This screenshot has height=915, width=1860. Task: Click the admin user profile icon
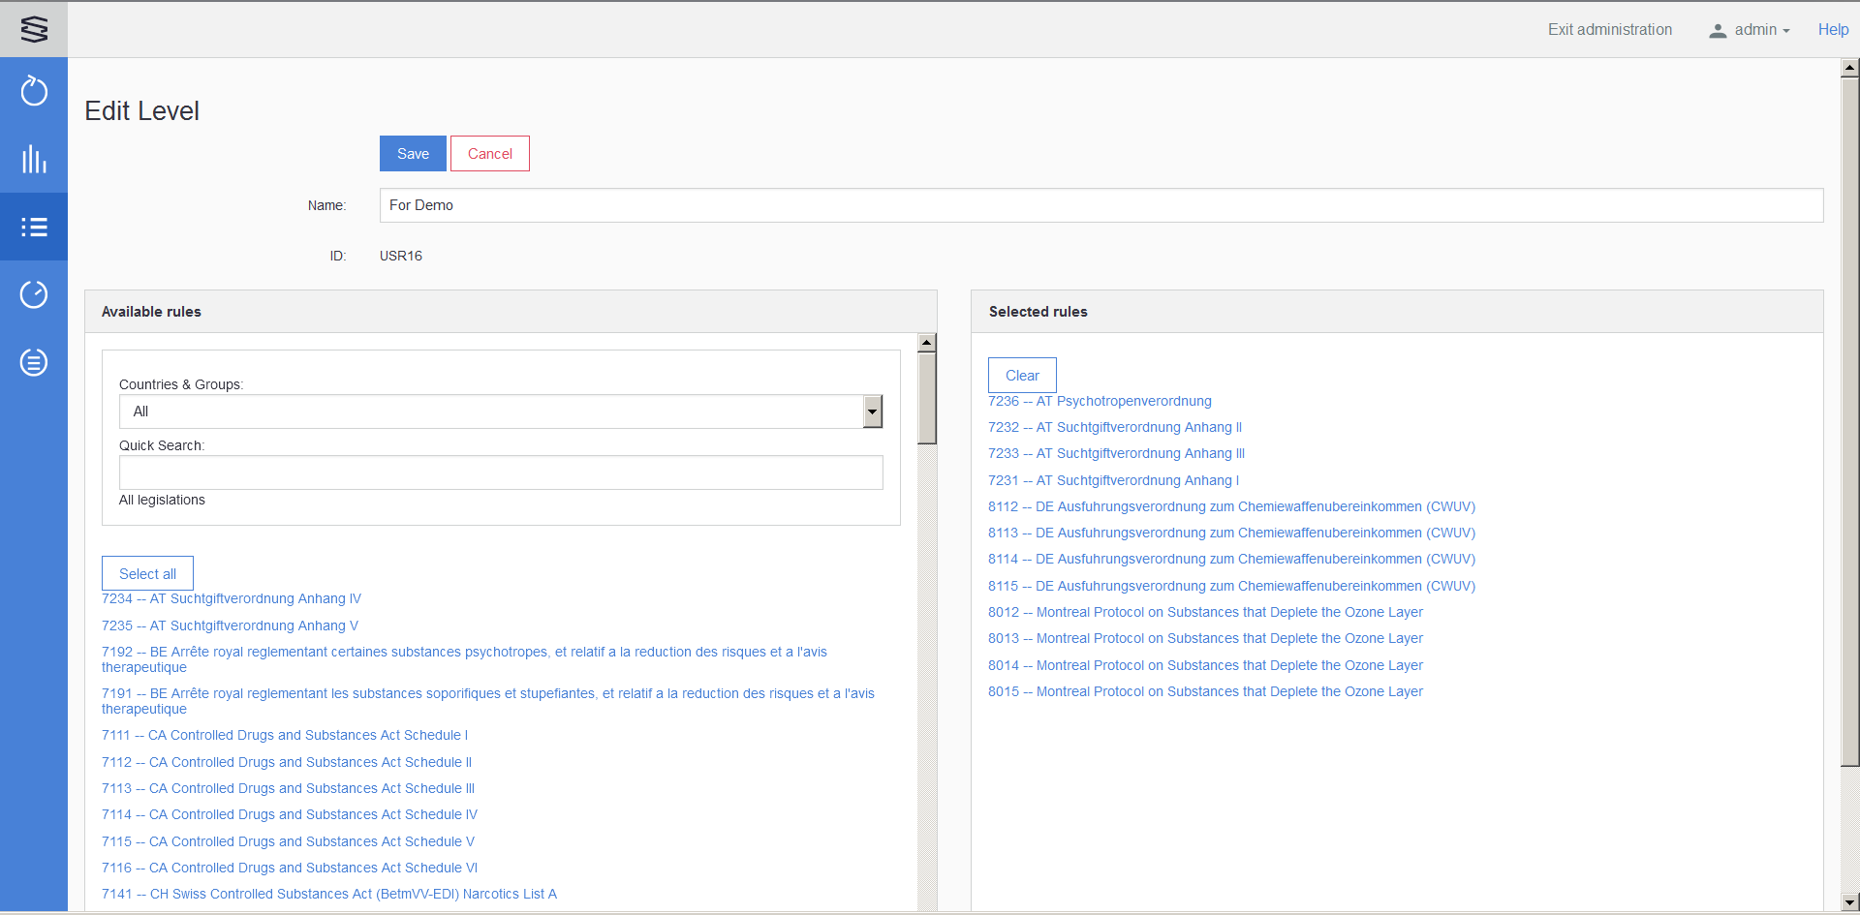click(x=1718, y=31)
